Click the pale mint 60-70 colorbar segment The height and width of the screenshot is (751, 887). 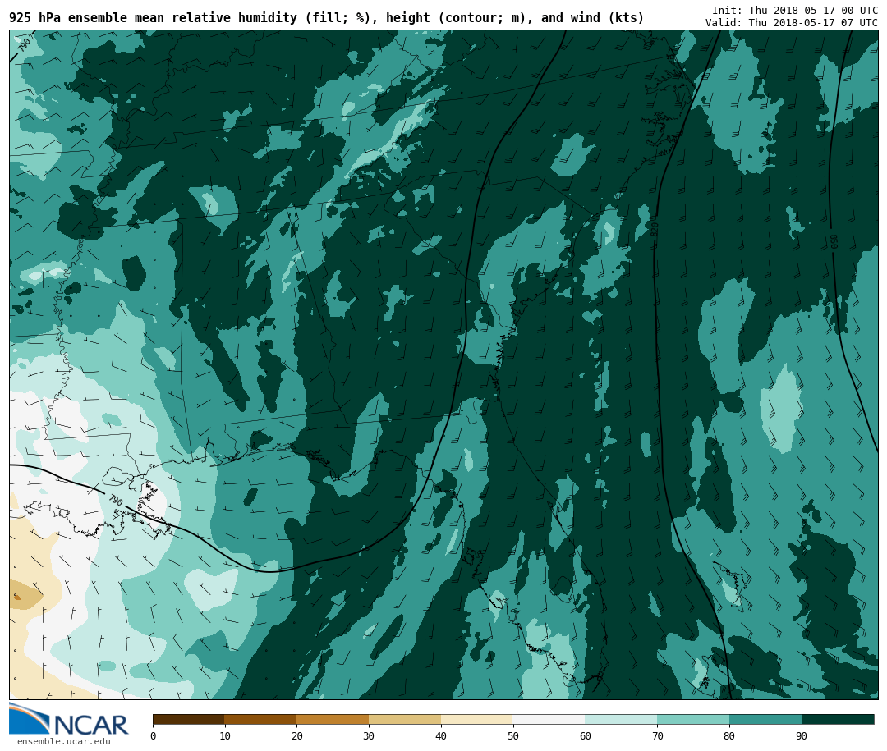621,719
